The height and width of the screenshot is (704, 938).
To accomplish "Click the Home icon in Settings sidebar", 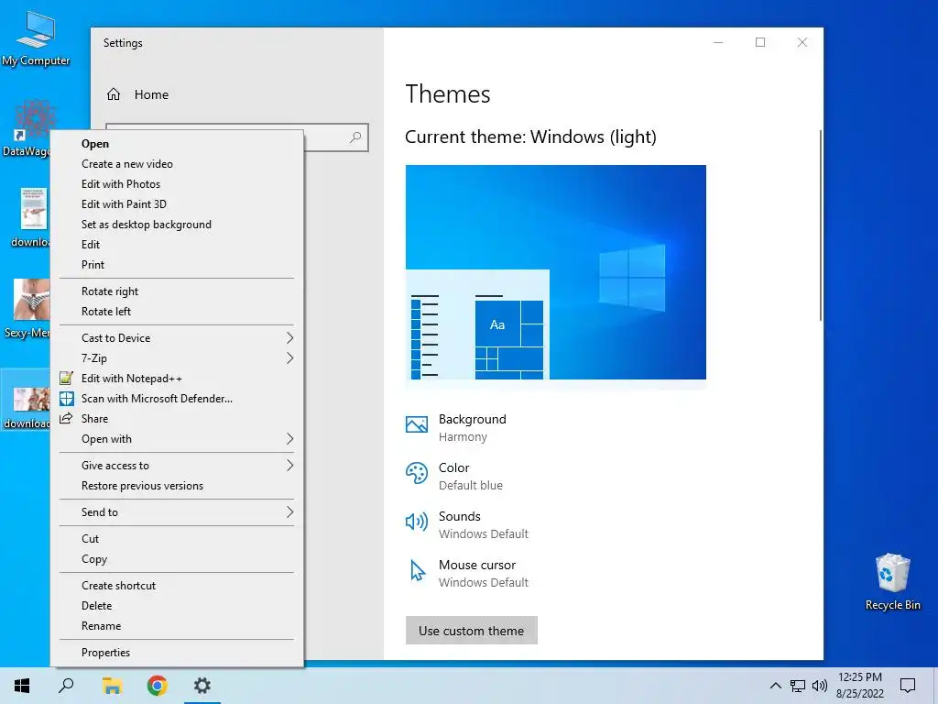I will (x=114, y=94).
